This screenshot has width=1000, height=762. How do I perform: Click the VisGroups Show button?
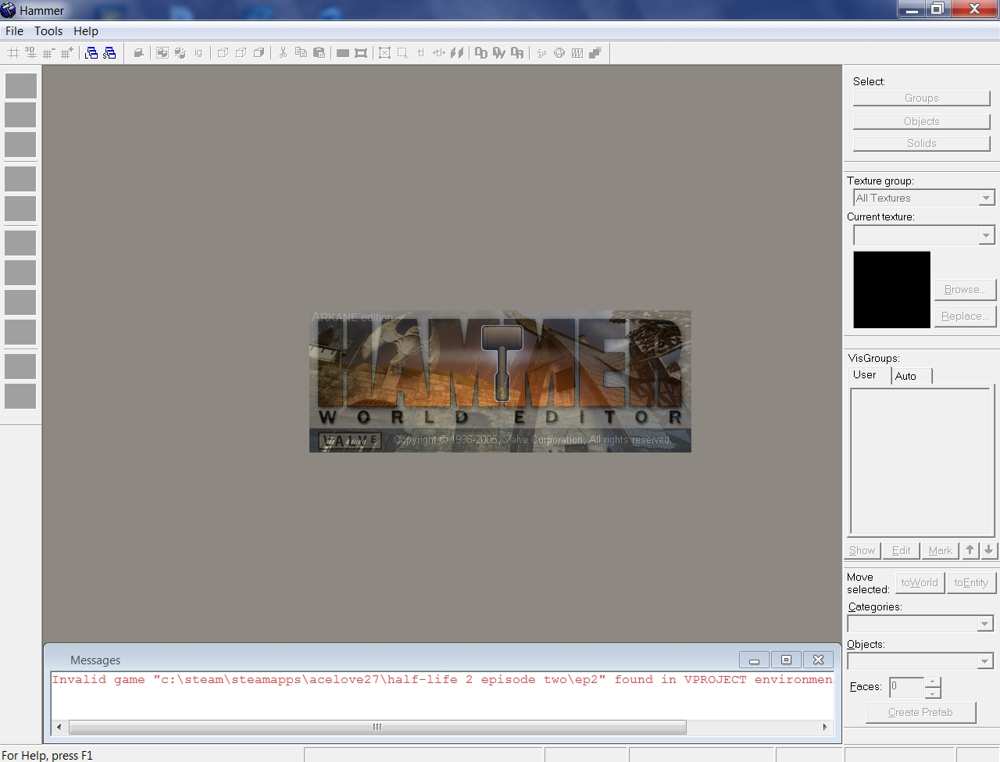[862, 550]
